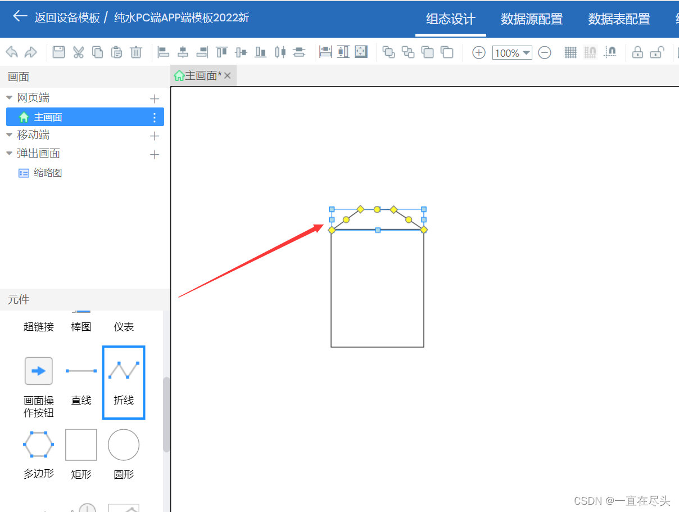
Task: Select the 矩形 (rectangle) shape tool
Action: [x=81, y=444]
